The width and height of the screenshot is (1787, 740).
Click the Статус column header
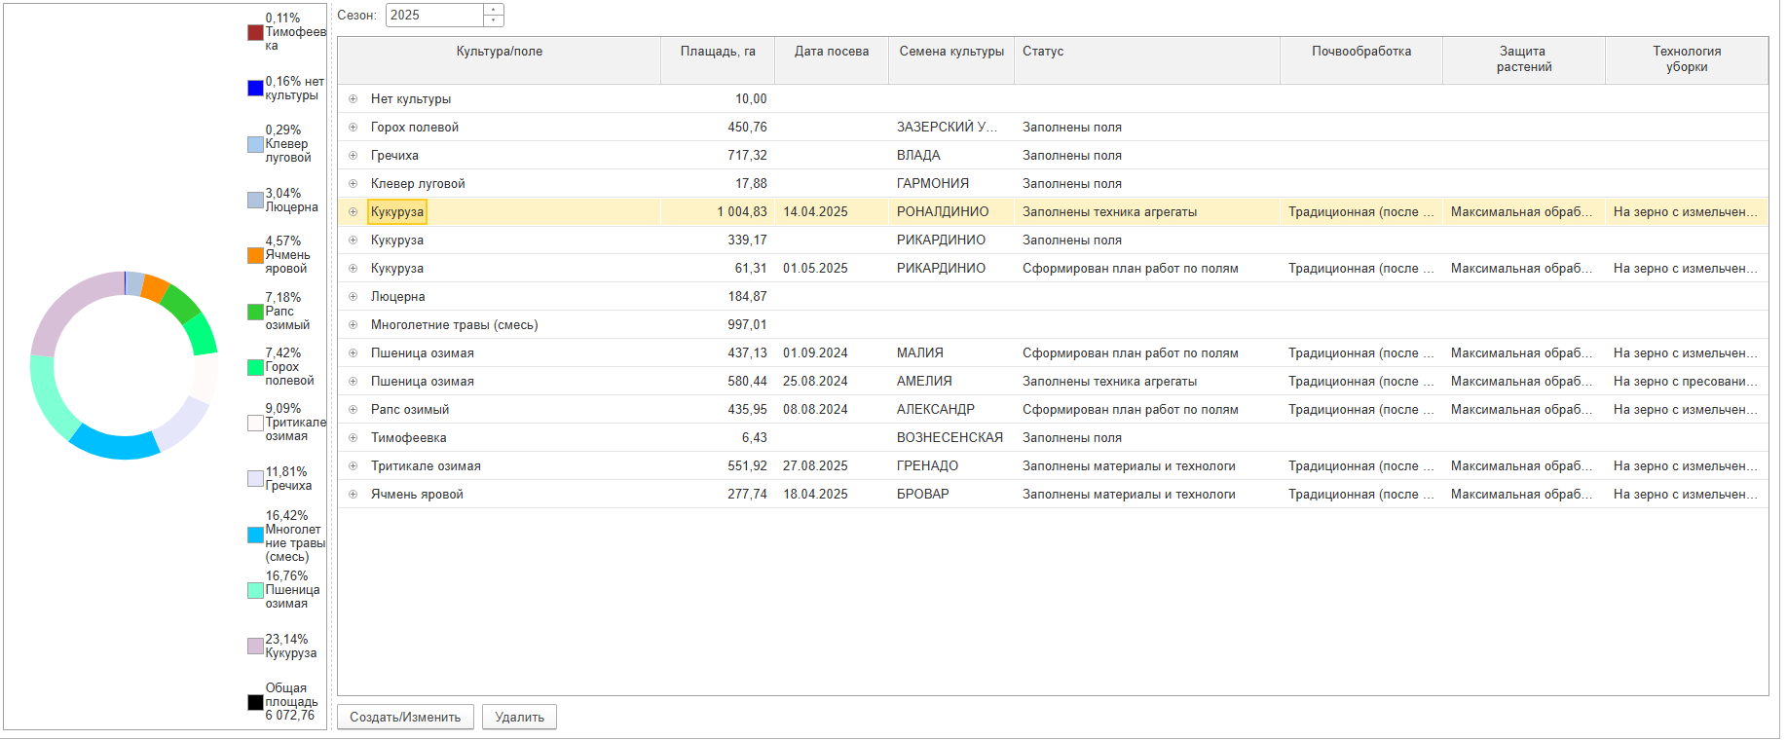tap(1043, 52)
